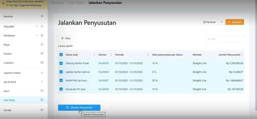The width and height of the screenshot is (257, 119).
Task: Click the Rp 1.666.666,67 amount cell
Action: [x=234, y=80]
